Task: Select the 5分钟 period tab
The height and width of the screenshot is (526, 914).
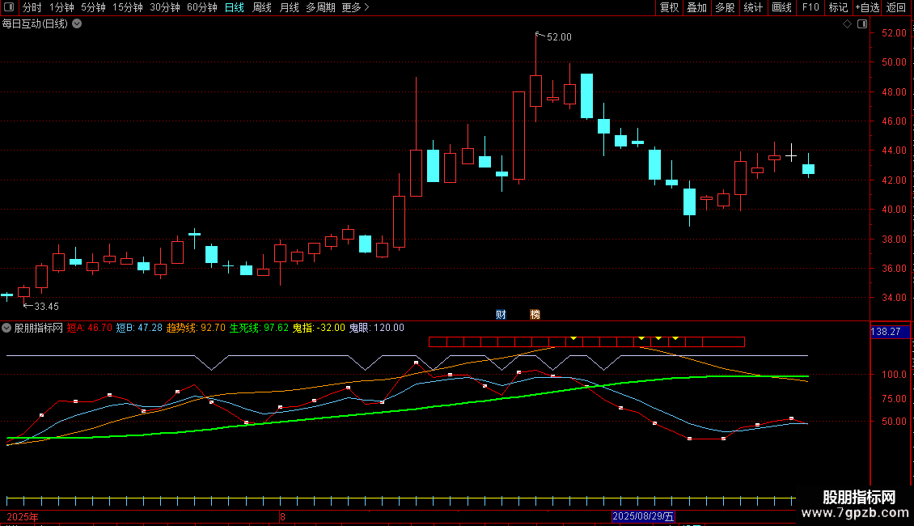Action: pyautogui.click(x=93, y=7)
